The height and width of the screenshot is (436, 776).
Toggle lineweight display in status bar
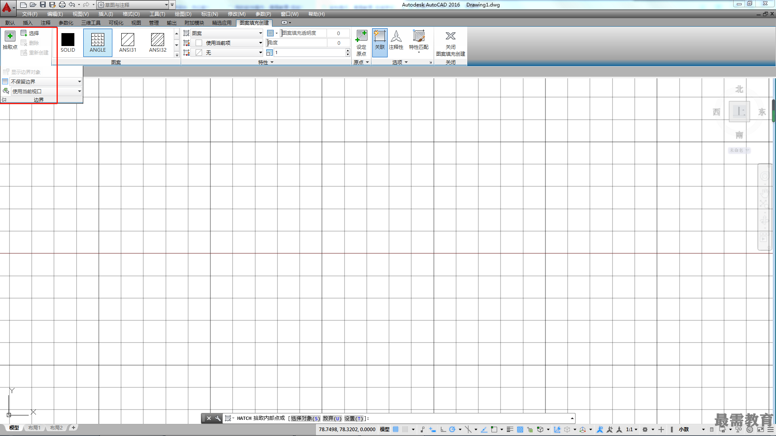click(x=510, y=430)
